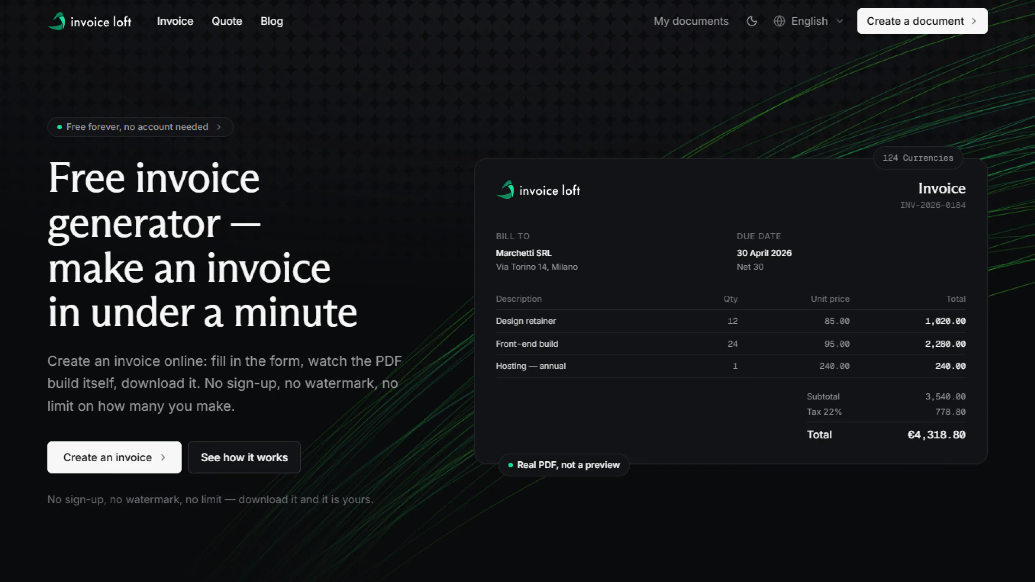Click the unit price 95.00

(837, 344)
